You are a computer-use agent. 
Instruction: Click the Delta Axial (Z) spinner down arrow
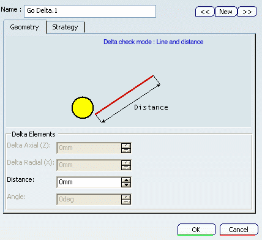point(126,151)
